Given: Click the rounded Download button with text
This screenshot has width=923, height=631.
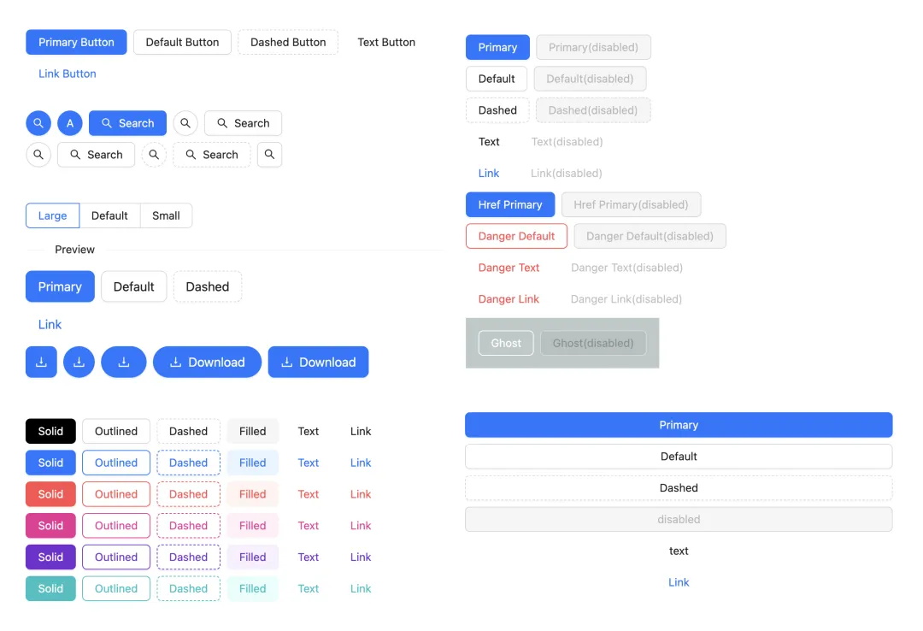Looking at the screenshot, I should (x=207, y=362).
